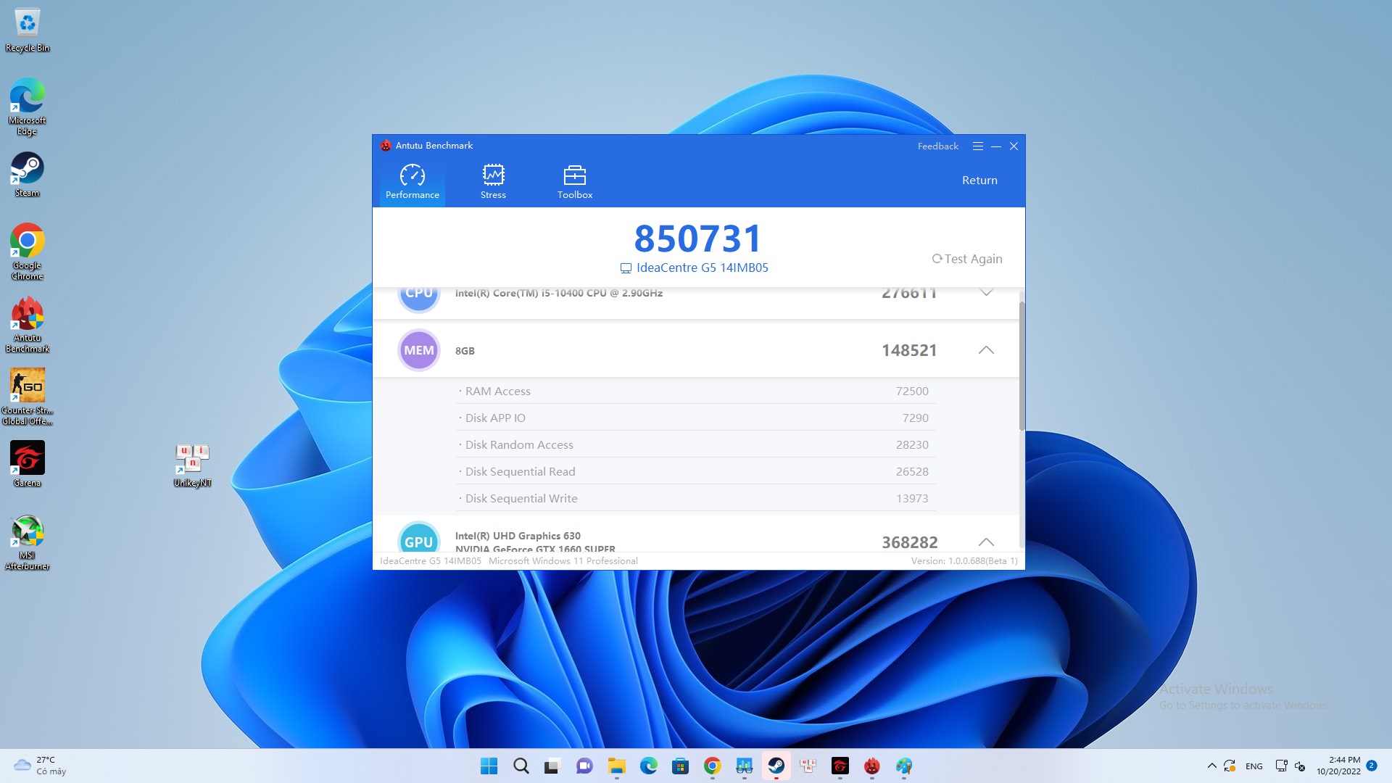Switch to the Stress tab
This screenshot has height=783, width=1392.
click(493, 181)
